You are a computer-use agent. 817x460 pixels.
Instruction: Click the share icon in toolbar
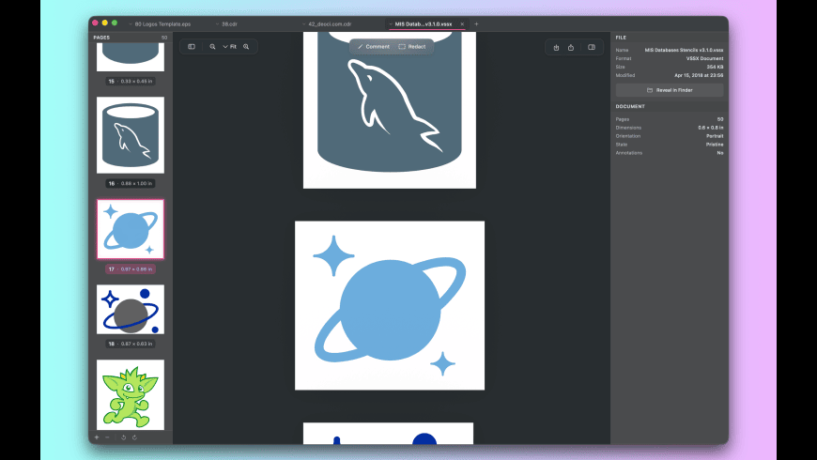(x=571, y=47)
